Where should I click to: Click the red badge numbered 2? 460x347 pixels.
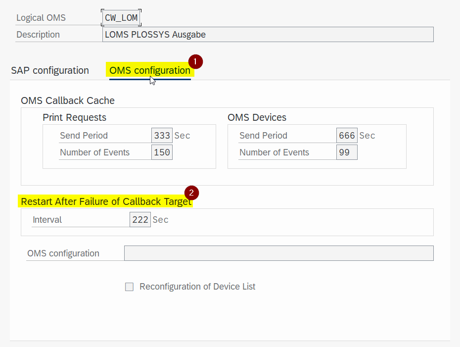[191, 193]
